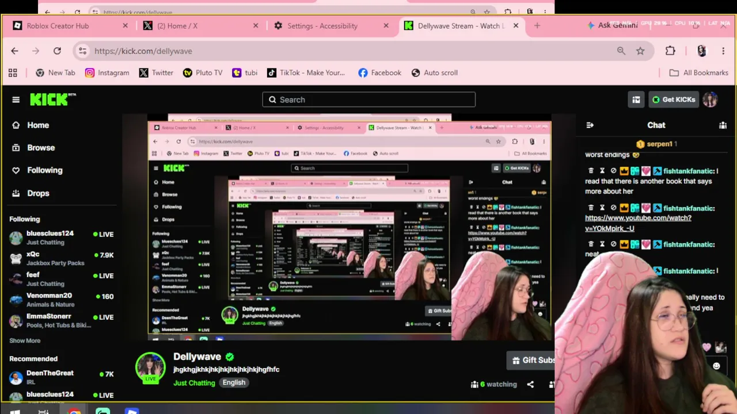Expand the Following list with Show More

pos(25,340)
